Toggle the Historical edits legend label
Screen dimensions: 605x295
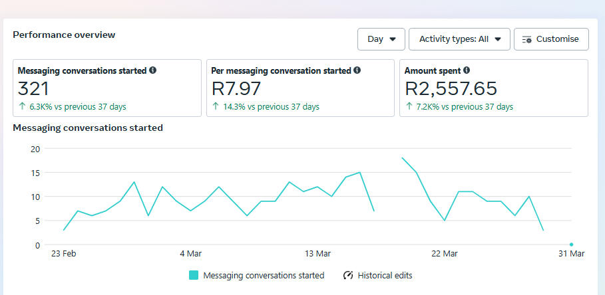tap(385, 275)
